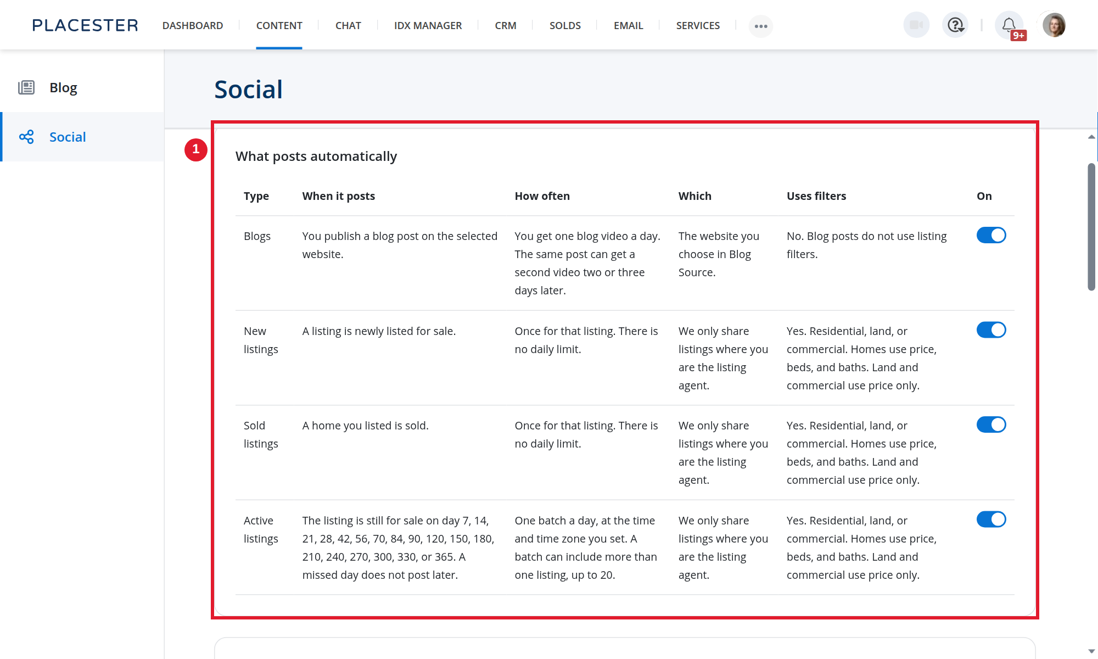Open the Solds tab
Viewport: 1098px width, 659px height.
565,25
